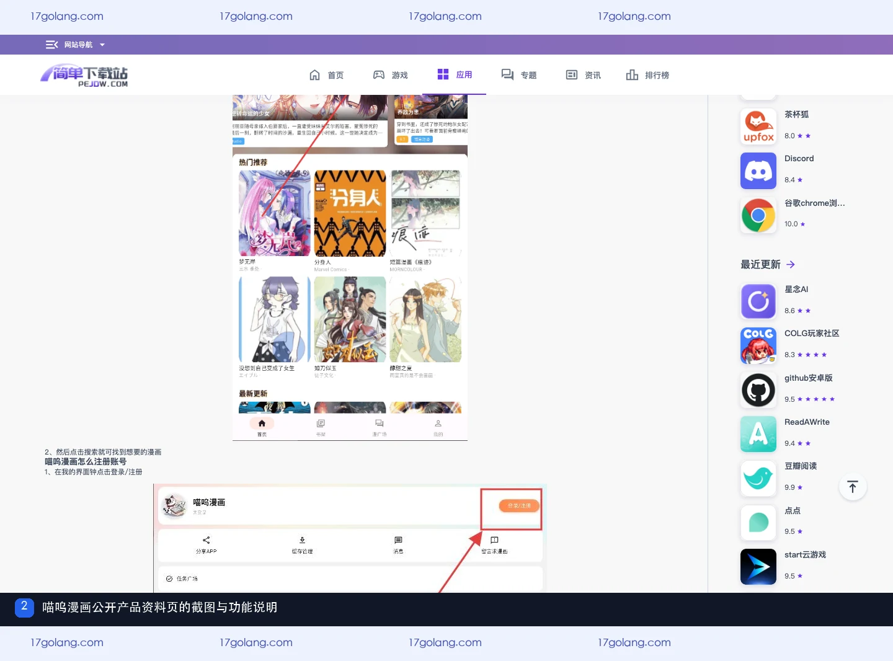Open the 豆瓣阅读 app icon
Image resolution: width=893 pixels, height=661 pixels.
click(758, 478)
